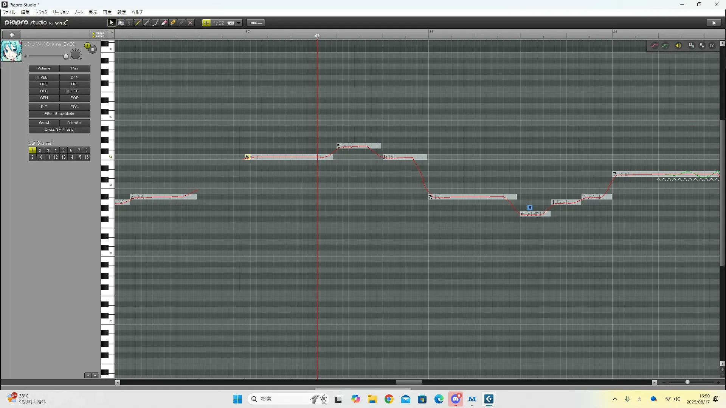
Task: Select the yellow pencil draw tool
Action: pos(138,23)
